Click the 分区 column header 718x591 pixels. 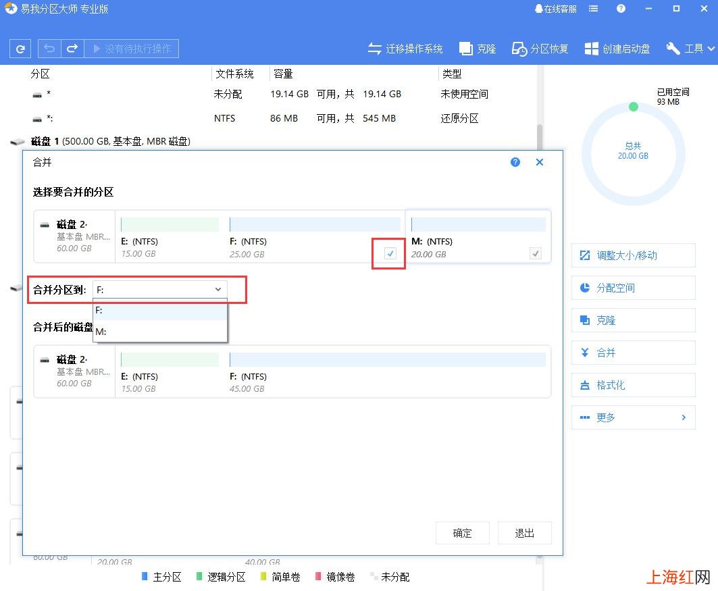tap(41, 74)
